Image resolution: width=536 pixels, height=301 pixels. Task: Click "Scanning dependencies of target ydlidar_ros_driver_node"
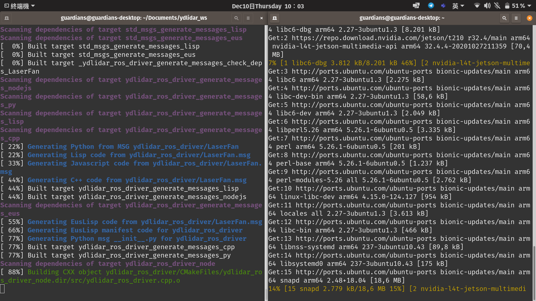(x=108, y=264)
